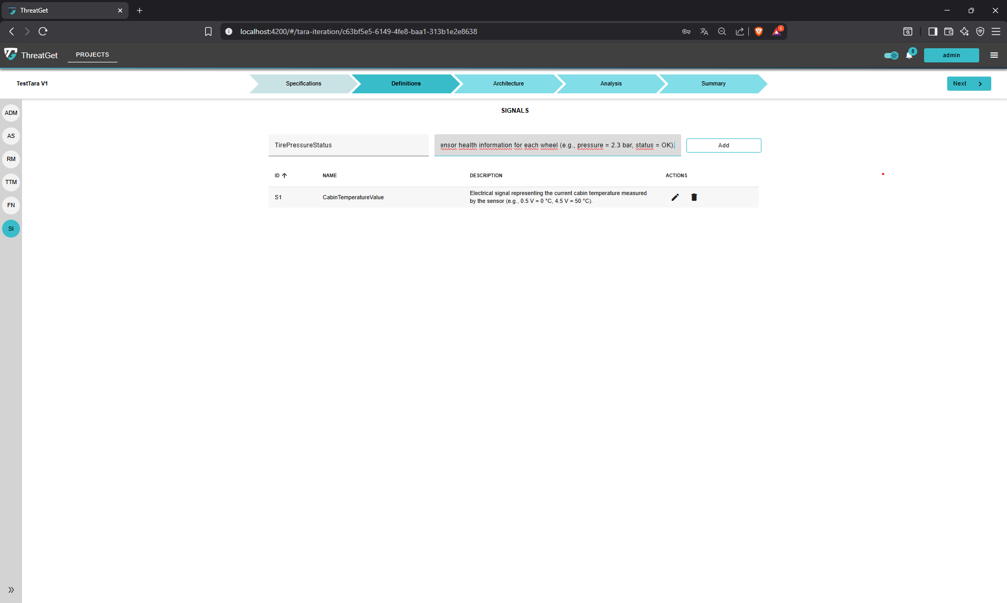
Task: Go to the Architecture step
Action: click(508, 83)
